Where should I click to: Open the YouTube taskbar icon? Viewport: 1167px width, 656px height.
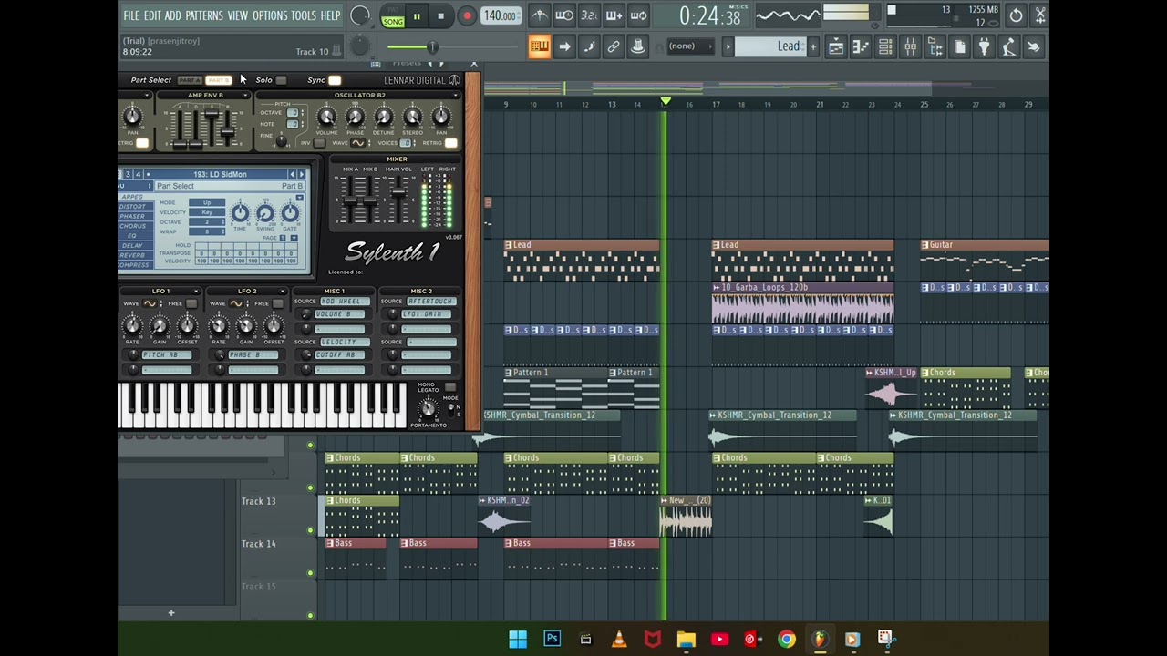point(719,639)
